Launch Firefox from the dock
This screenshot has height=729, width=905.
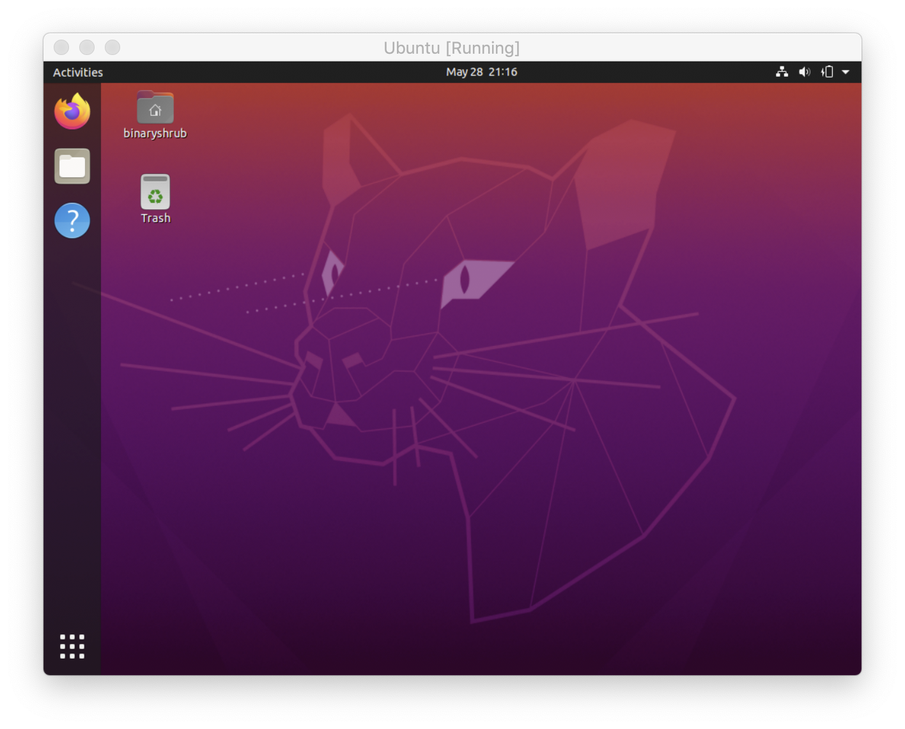click(x=72, y=111)
